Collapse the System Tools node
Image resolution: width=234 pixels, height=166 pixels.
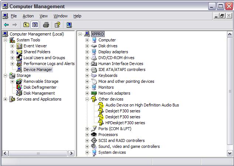6,40
